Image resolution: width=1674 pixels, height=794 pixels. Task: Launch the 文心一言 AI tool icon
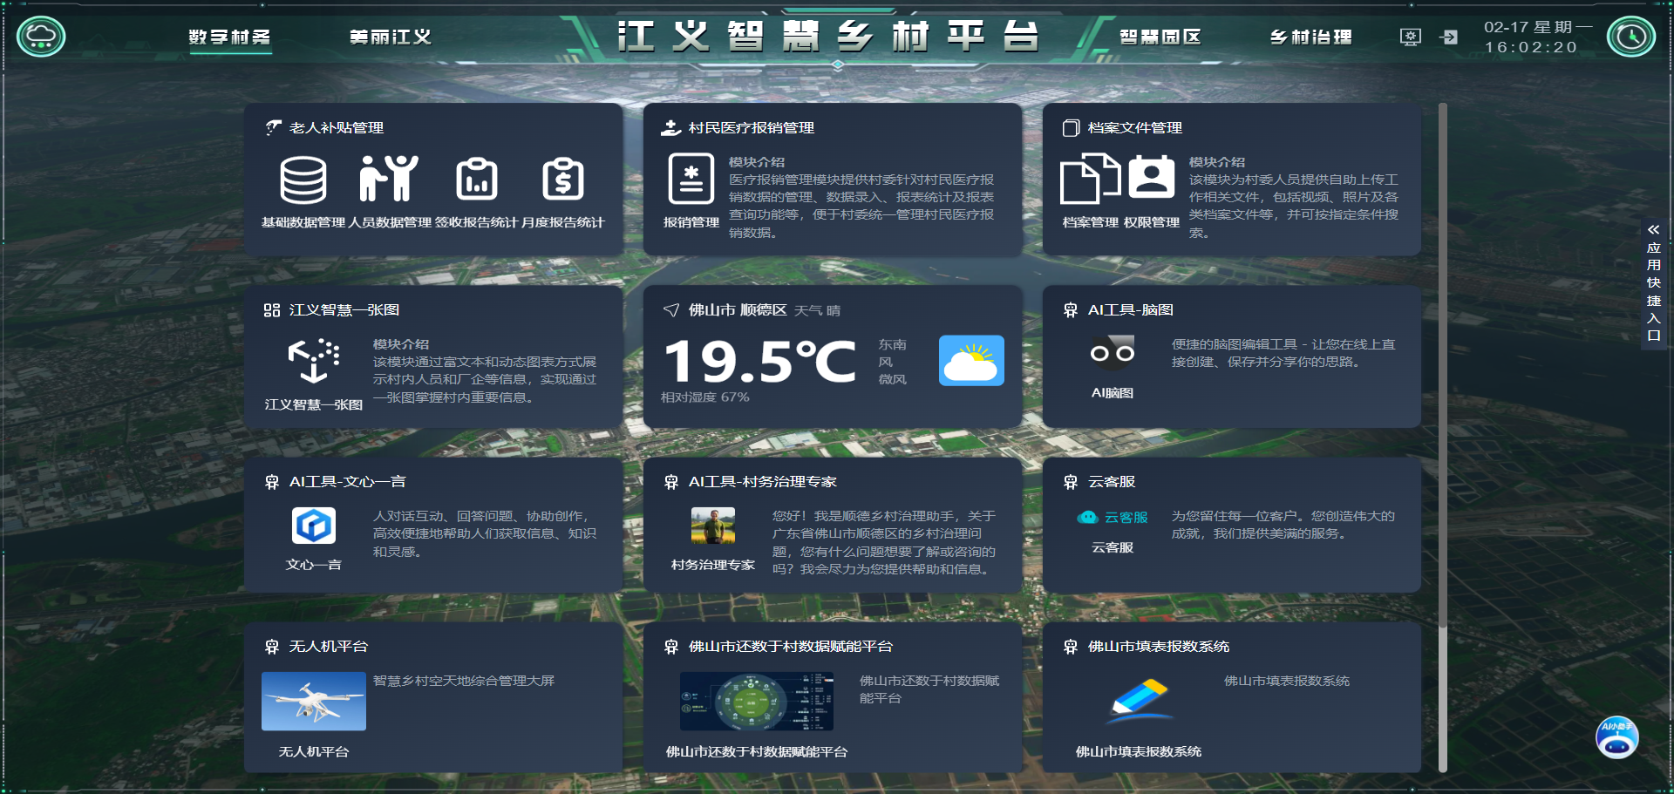click(x=314, y=526)
